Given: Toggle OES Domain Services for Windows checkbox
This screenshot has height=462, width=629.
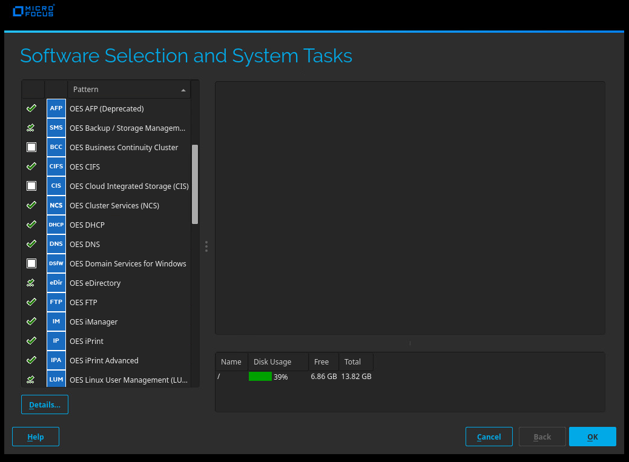Looking at the screenshot, I should pyautogui.click(x=31, y=264).
